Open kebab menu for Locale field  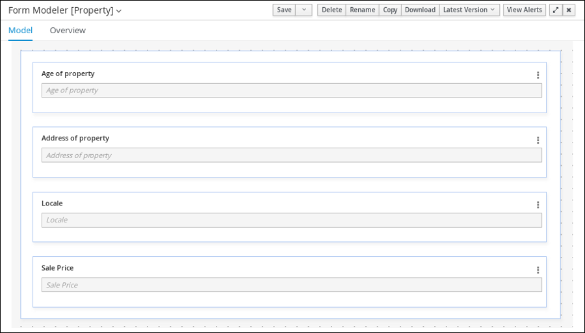coord(538,205)
